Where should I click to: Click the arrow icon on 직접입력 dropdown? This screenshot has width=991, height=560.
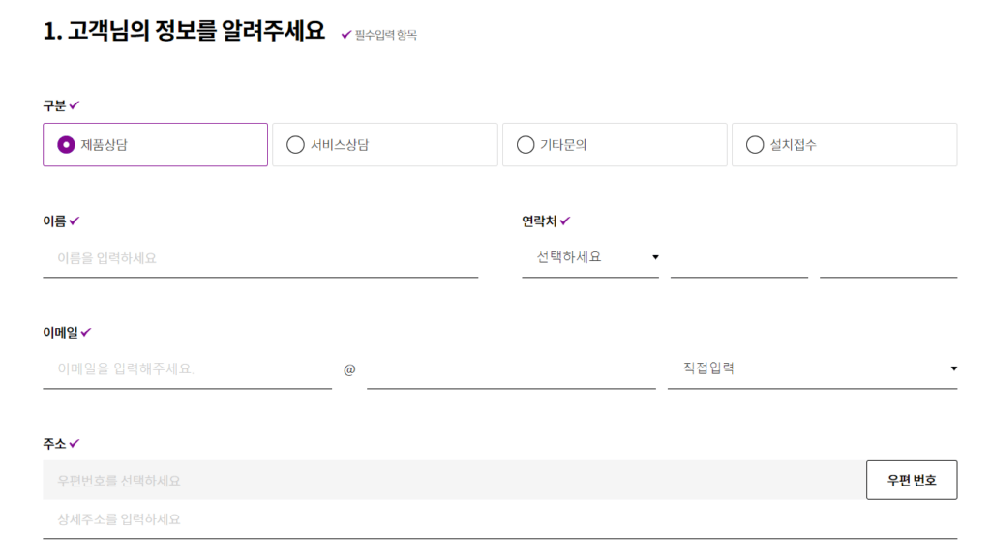[953, 368]
